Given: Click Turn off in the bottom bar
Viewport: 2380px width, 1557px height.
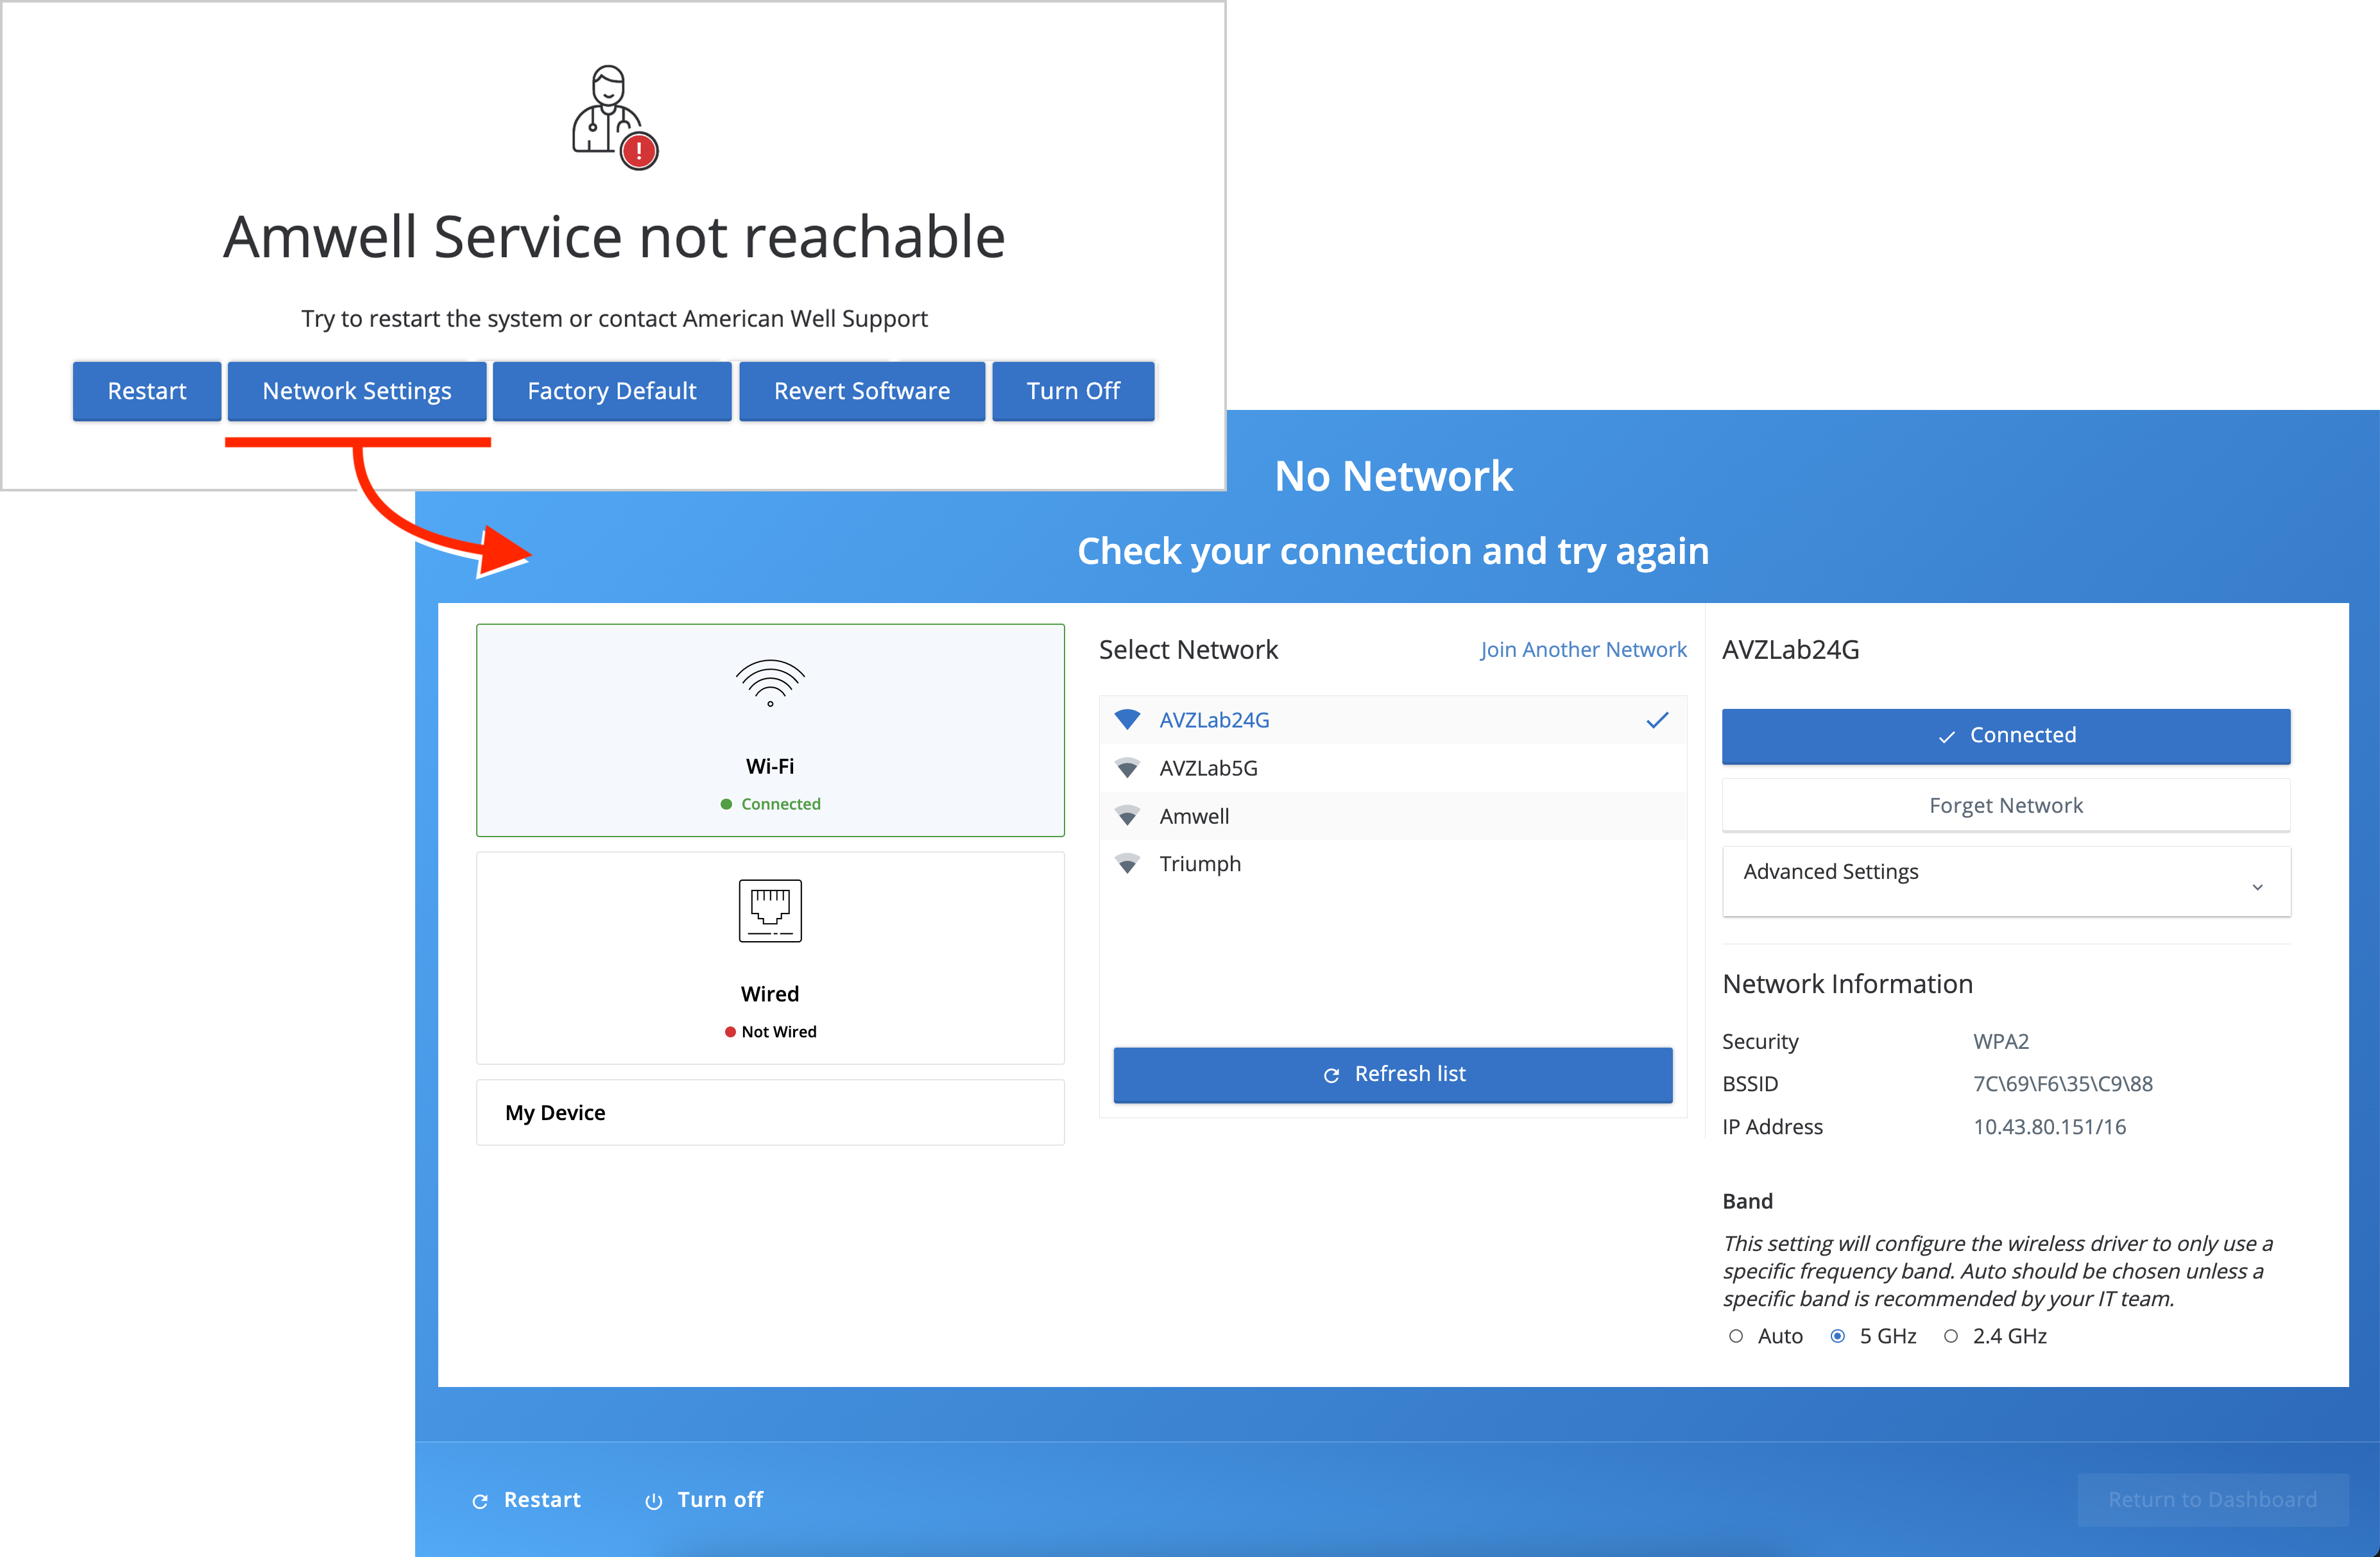Looking at the screenshot, I should (704, 1500).
